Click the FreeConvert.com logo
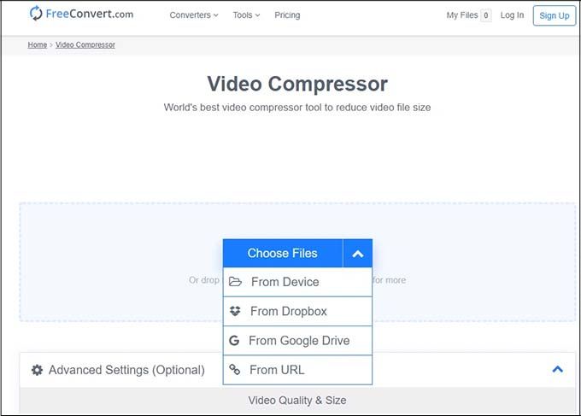Viewport: 581px width, 416px height. (x=81, y=14)
